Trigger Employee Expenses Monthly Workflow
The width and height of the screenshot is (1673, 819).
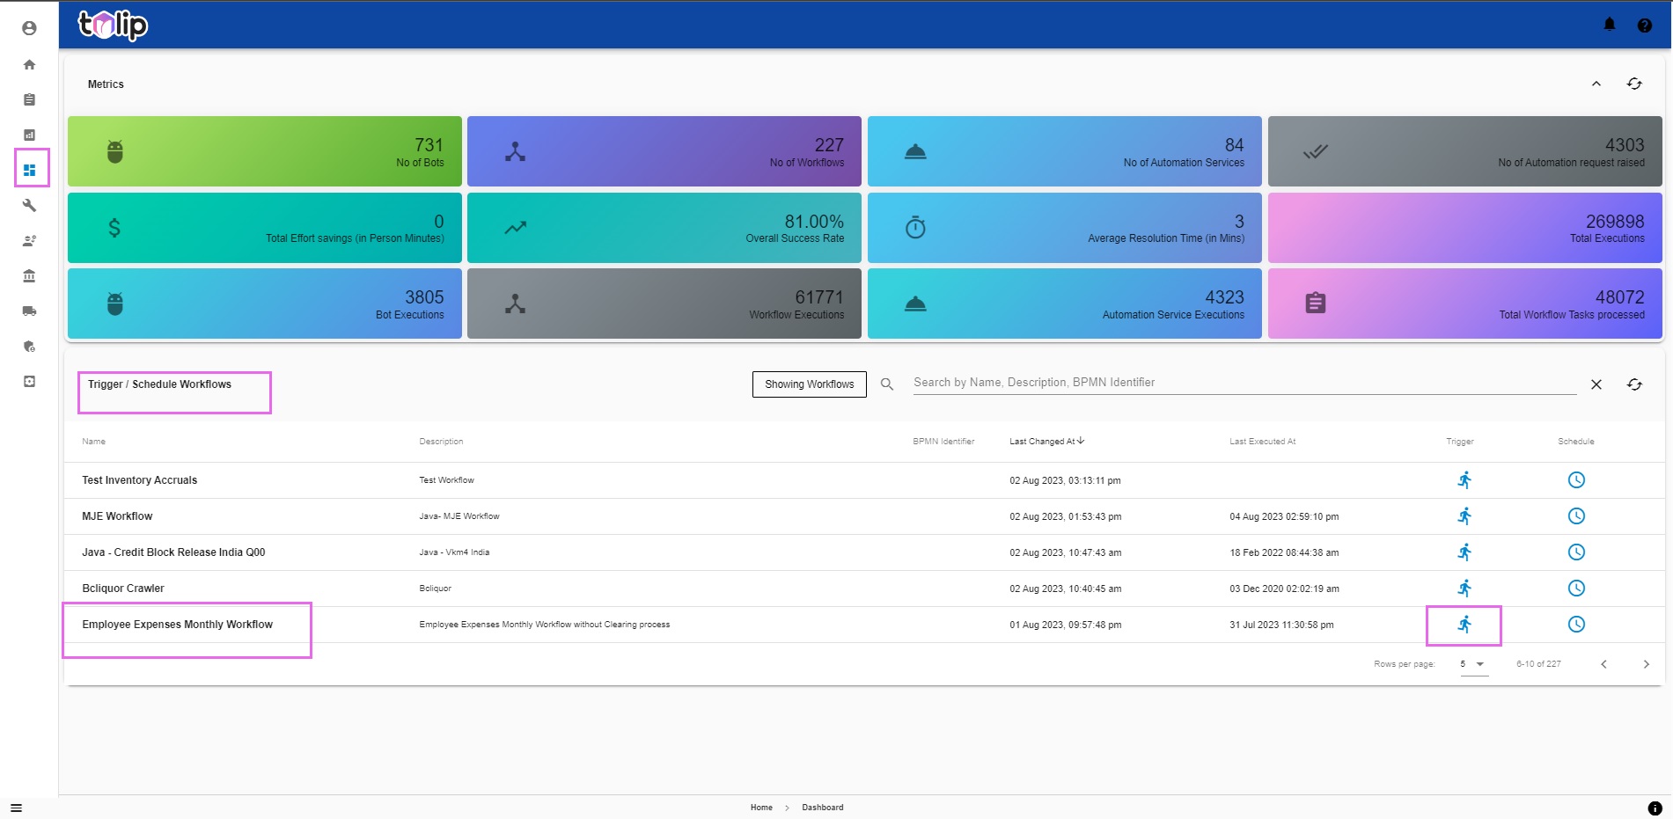pyautogui.click(x=1464, y=625)
